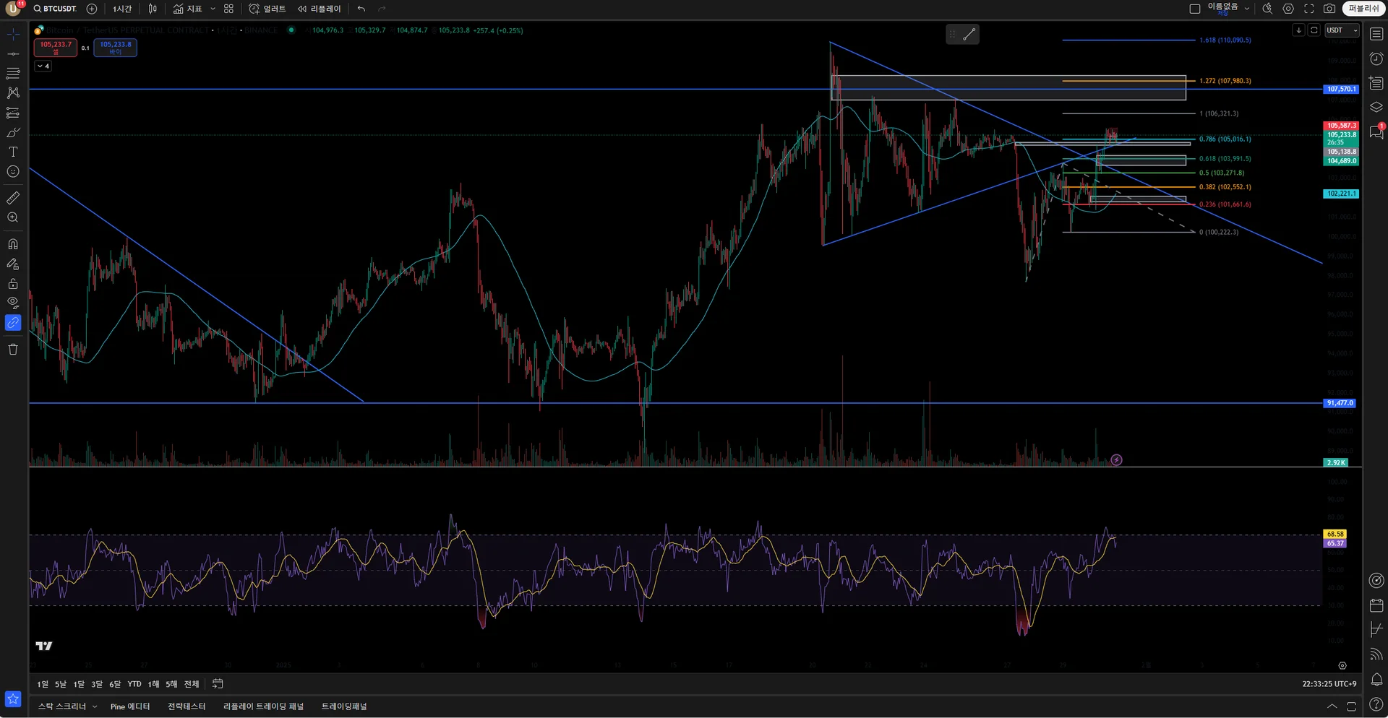Expand the collapsed indicator legend showing 4
Screen dimensions: 1388x718
click(x=43, y=66)
